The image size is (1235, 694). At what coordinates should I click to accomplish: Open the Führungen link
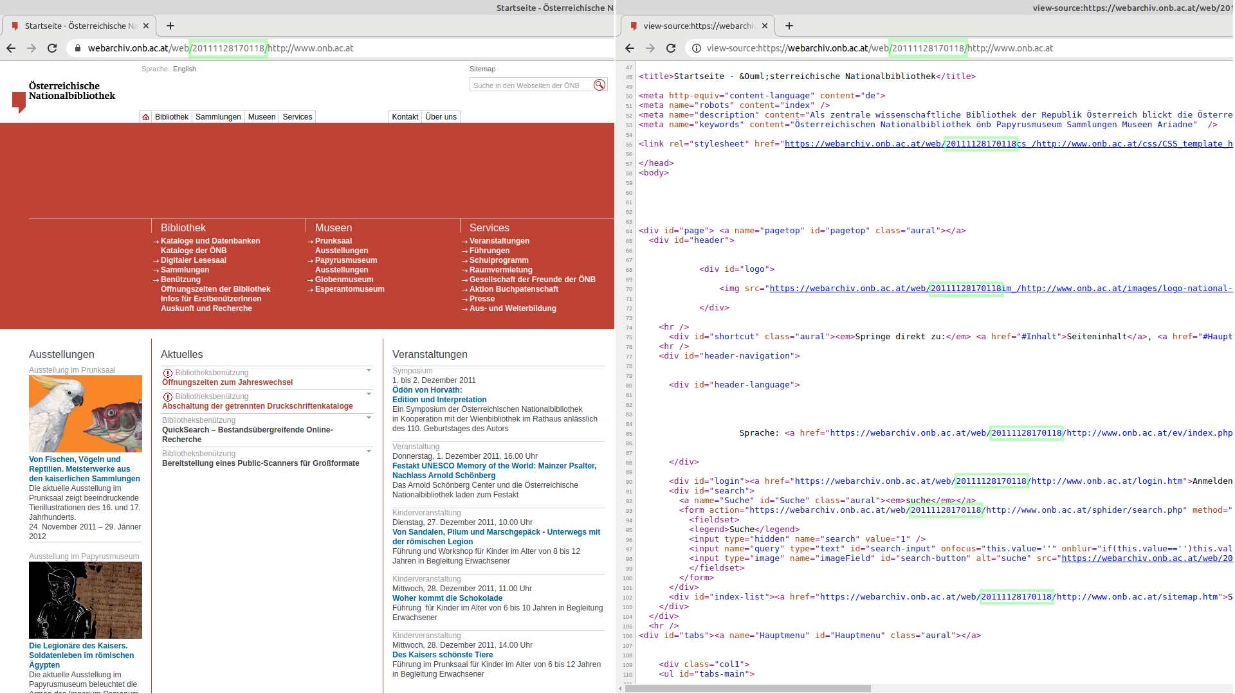coord(489,251)
